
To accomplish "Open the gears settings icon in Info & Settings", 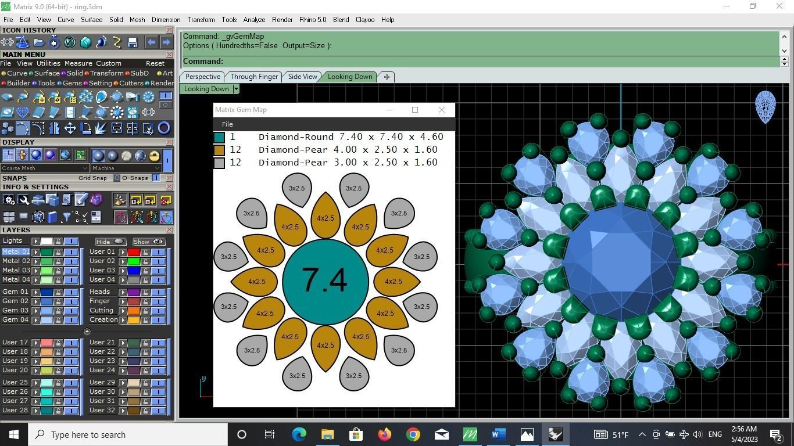I will pos(9,200).
